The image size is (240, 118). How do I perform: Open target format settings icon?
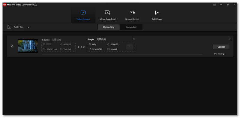[129, 47]
